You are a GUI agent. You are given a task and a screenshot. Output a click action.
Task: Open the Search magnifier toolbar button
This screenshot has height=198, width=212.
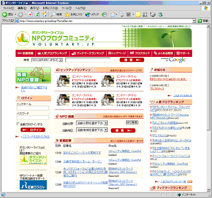(56, 14)
